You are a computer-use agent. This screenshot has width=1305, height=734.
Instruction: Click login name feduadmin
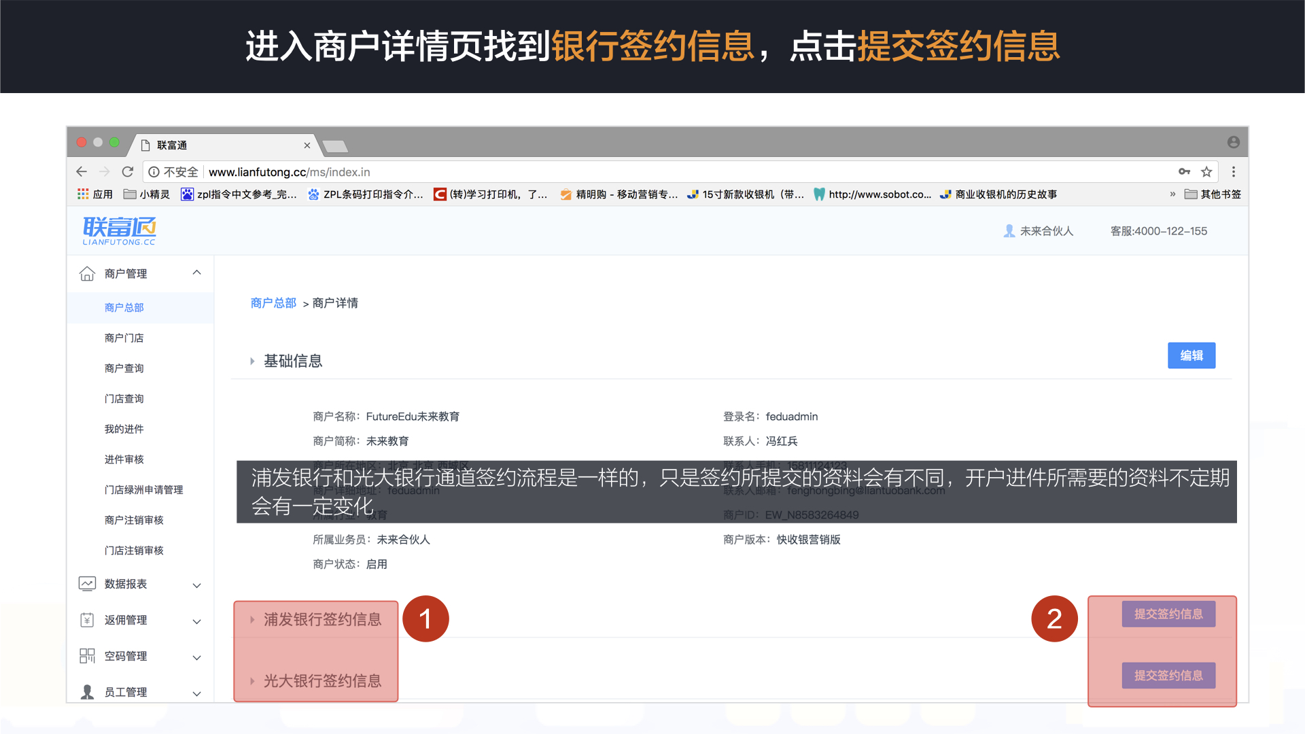tap(791, 417)
